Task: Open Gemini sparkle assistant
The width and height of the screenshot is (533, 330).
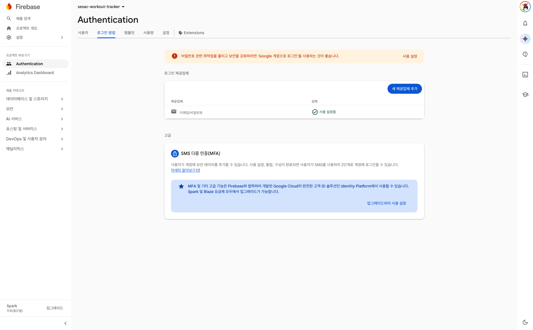Action: pos(525,39)
